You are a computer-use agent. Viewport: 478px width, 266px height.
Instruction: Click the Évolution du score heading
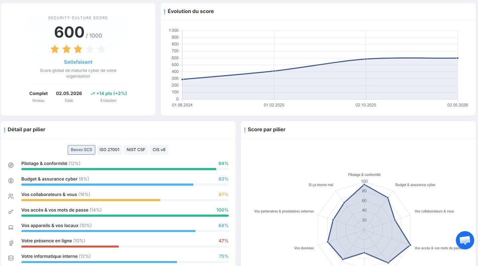coord(191,11)
